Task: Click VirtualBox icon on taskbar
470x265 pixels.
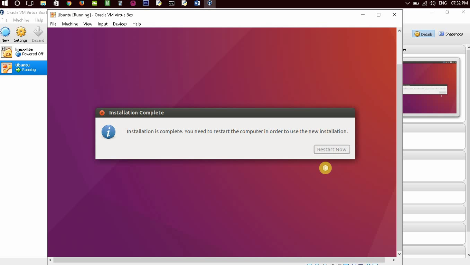Action: point(210,3)
